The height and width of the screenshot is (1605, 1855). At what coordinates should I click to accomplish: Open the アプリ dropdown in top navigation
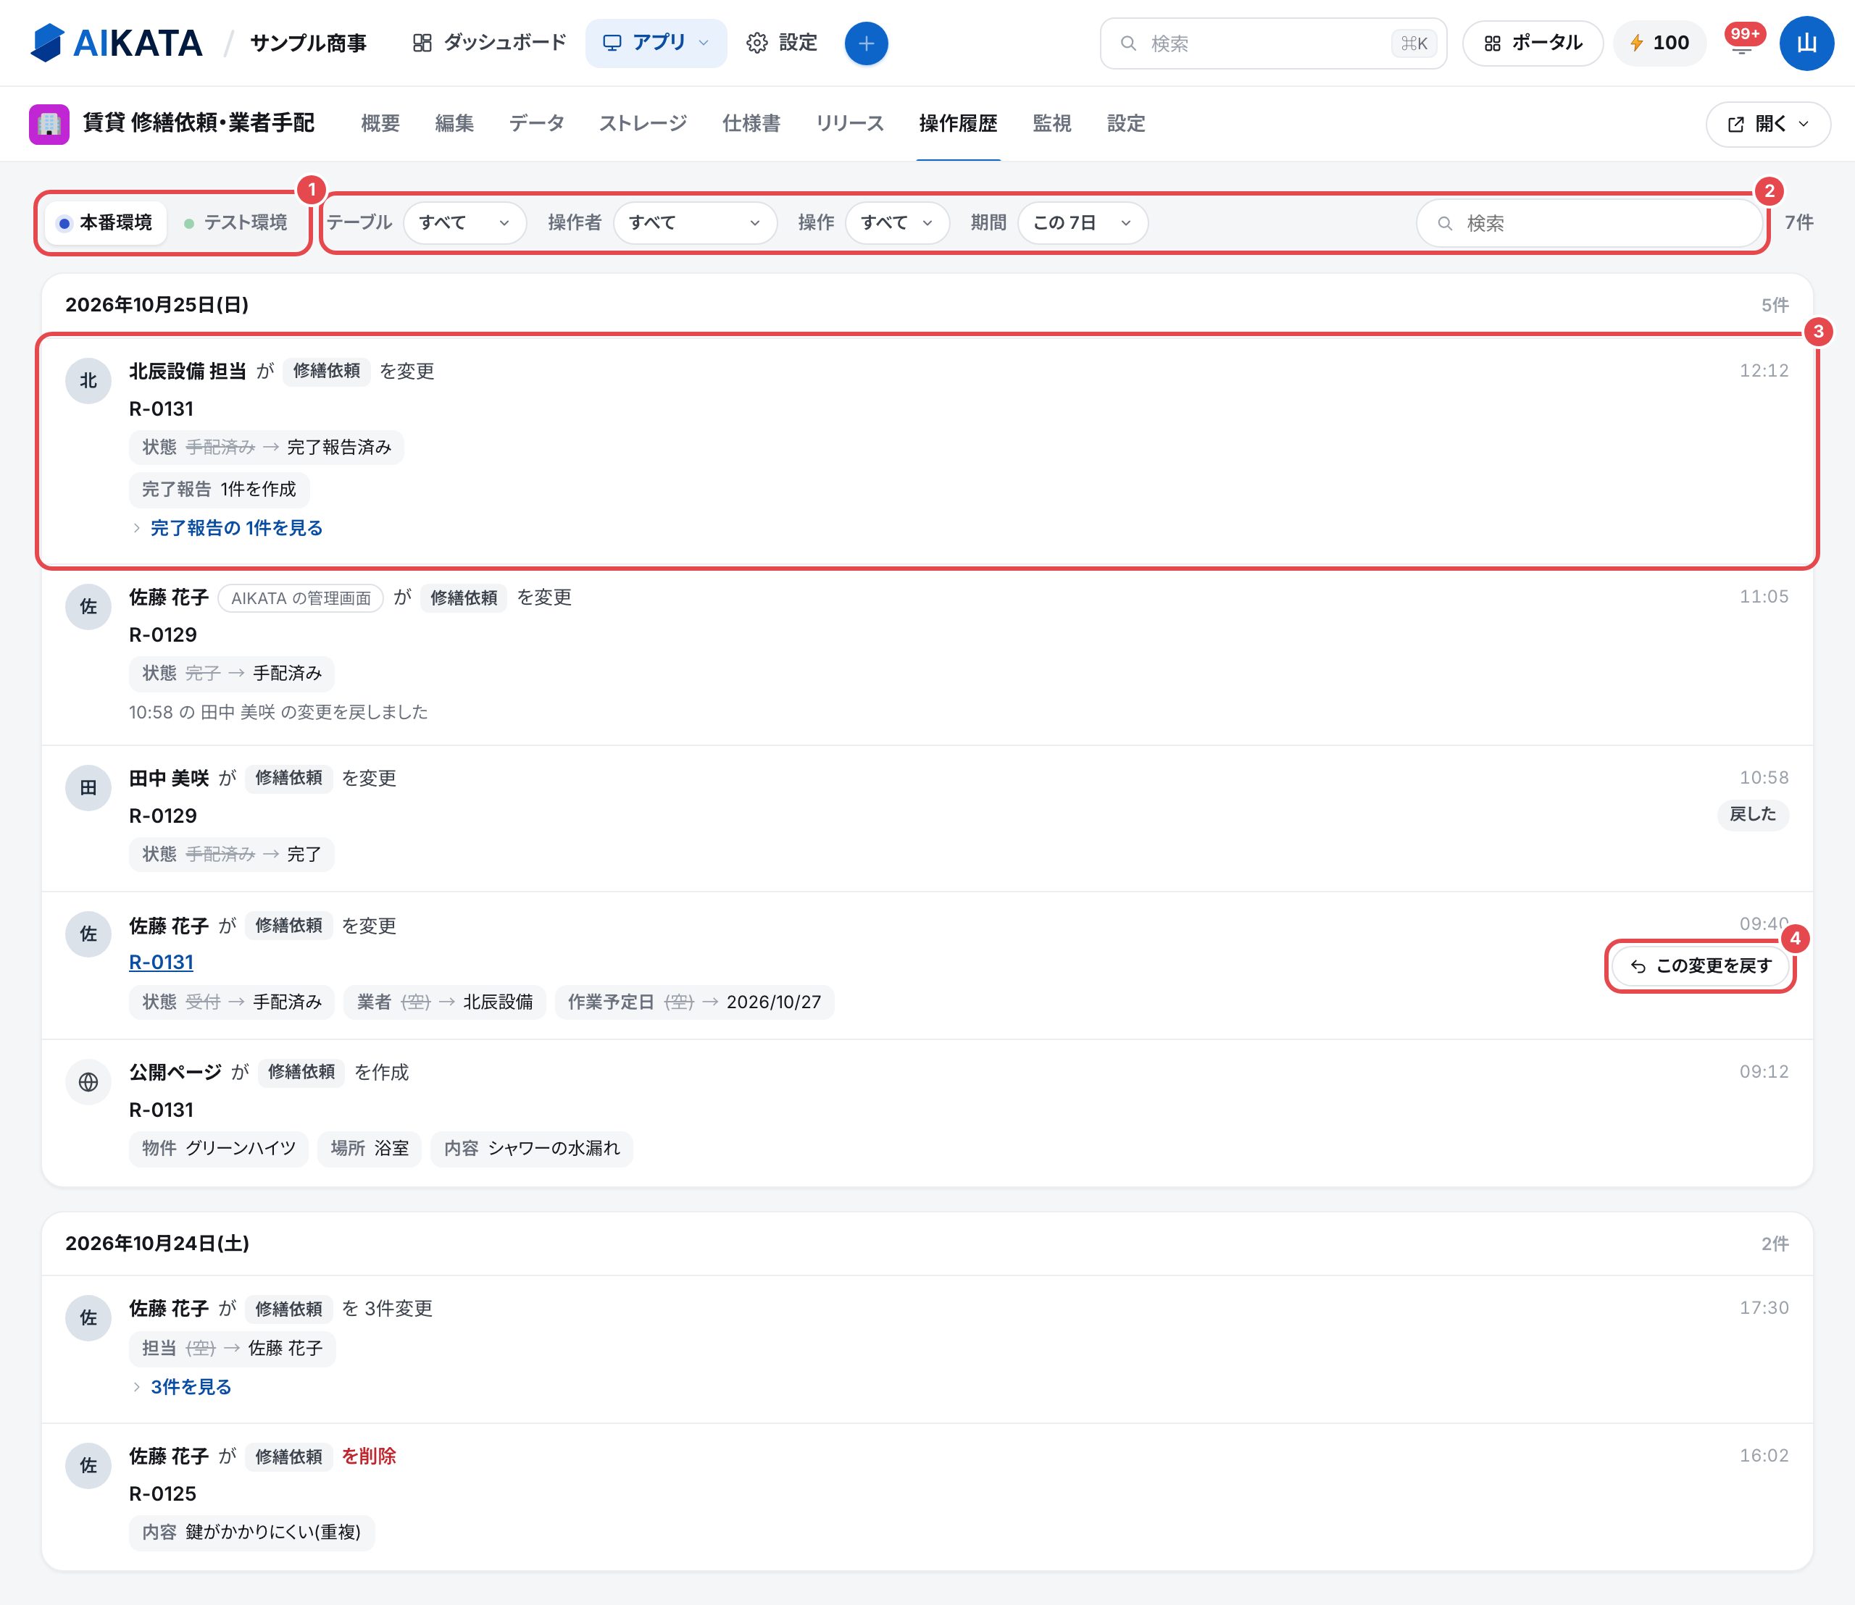656,43
